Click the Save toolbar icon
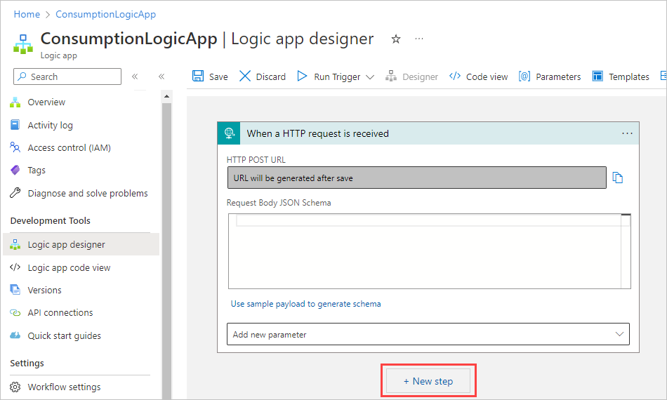 click(210, 76)
